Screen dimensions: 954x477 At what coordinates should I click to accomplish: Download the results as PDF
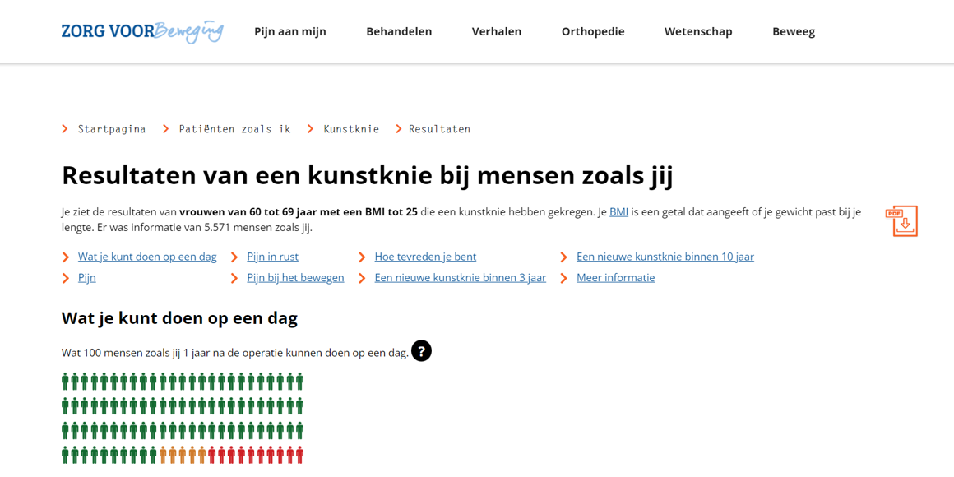coord(901,221)
